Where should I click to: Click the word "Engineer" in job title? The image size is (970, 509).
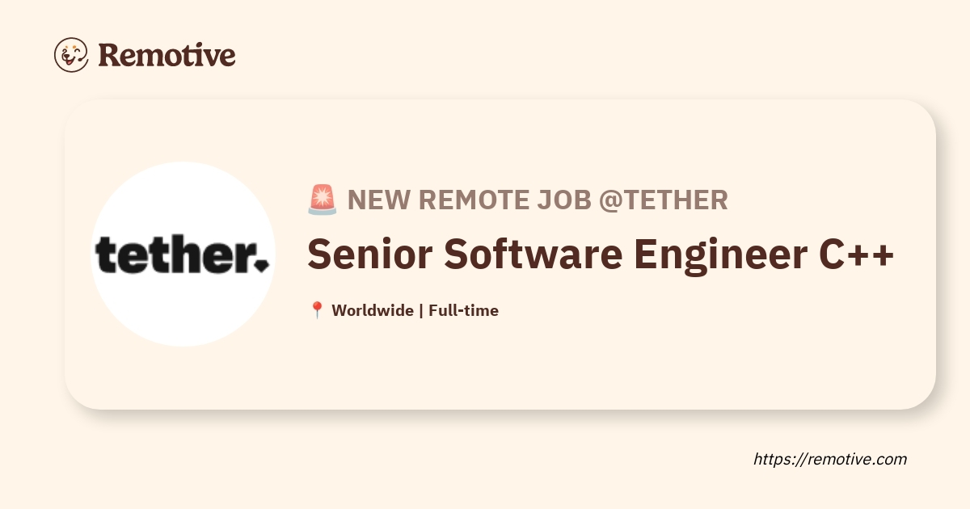715,254
